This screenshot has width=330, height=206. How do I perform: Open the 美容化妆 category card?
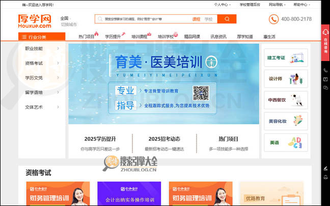pyautogui.click(x=286, y=121)
